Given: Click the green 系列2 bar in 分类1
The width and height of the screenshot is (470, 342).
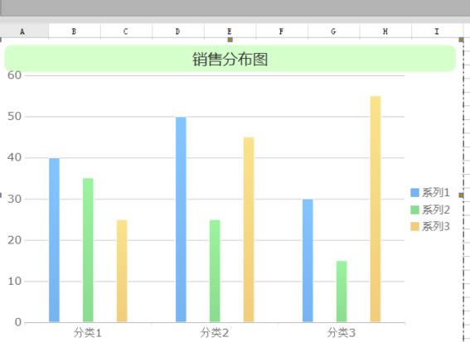Looking at the screenshot, I should 88,250.
